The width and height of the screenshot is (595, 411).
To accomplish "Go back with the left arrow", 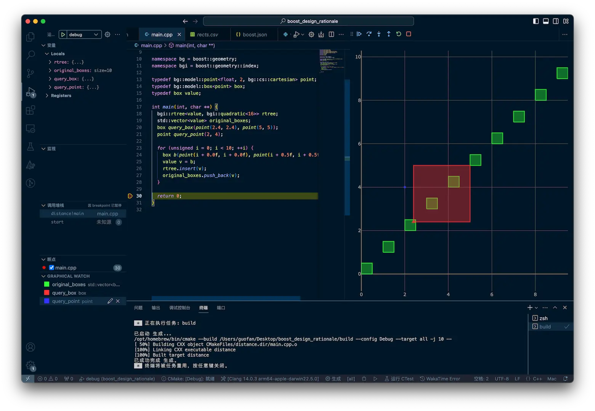I will 185,21.
